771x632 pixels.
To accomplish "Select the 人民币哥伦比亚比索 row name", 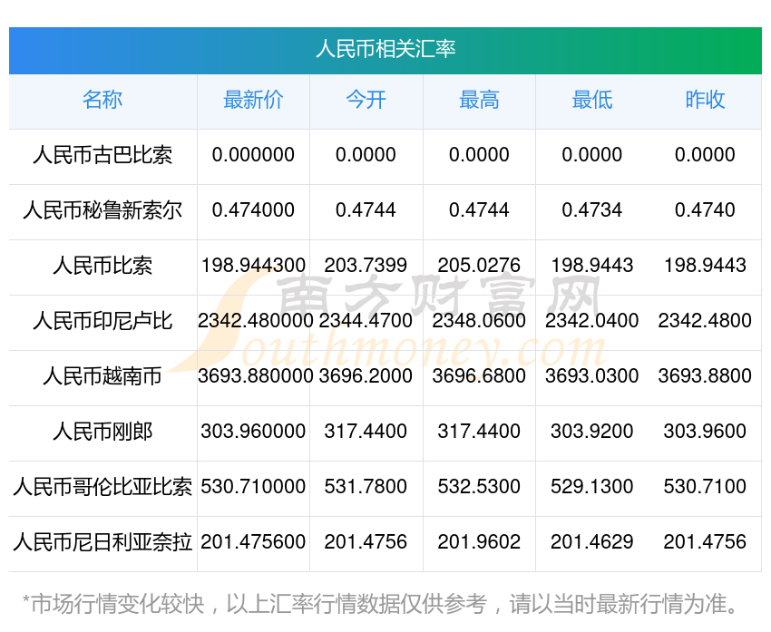I will pyautogui.click(x=102, y=487).
